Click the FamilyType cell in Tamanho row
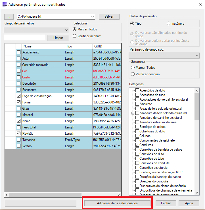This screenshot has width=205, height=210. 78,140
